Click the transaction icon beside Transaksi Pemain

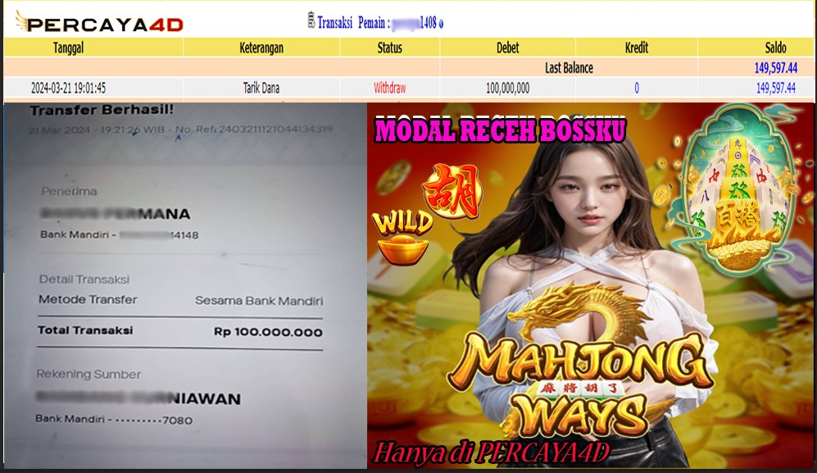point(311,22)
